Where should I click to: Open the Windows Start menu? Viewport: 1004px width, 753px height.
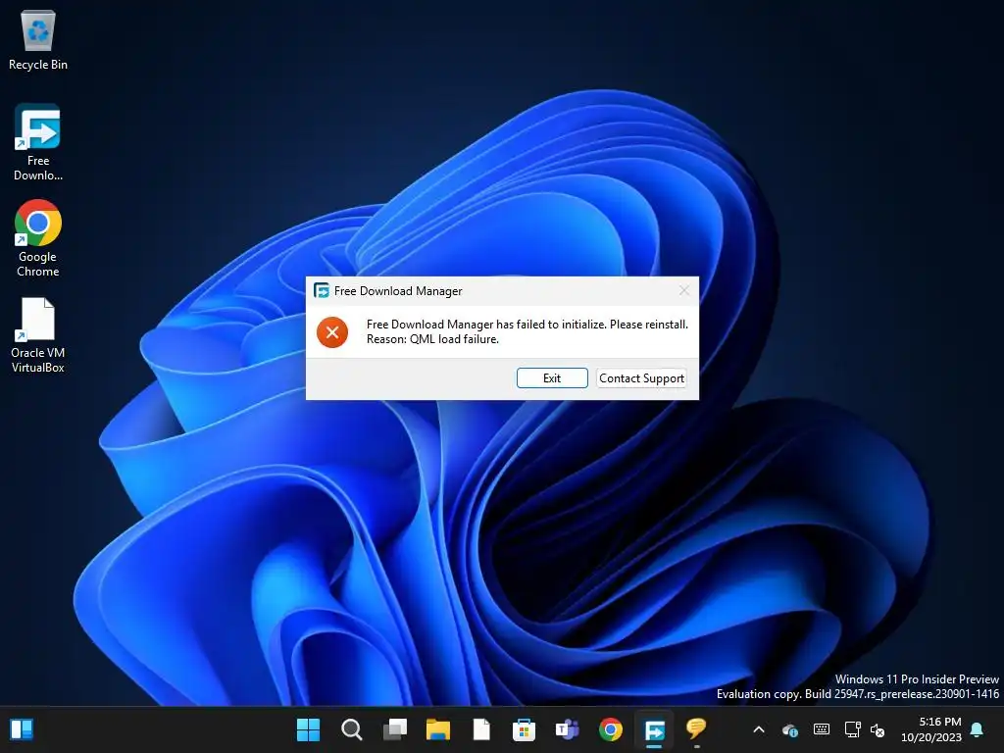click(308, 729)
